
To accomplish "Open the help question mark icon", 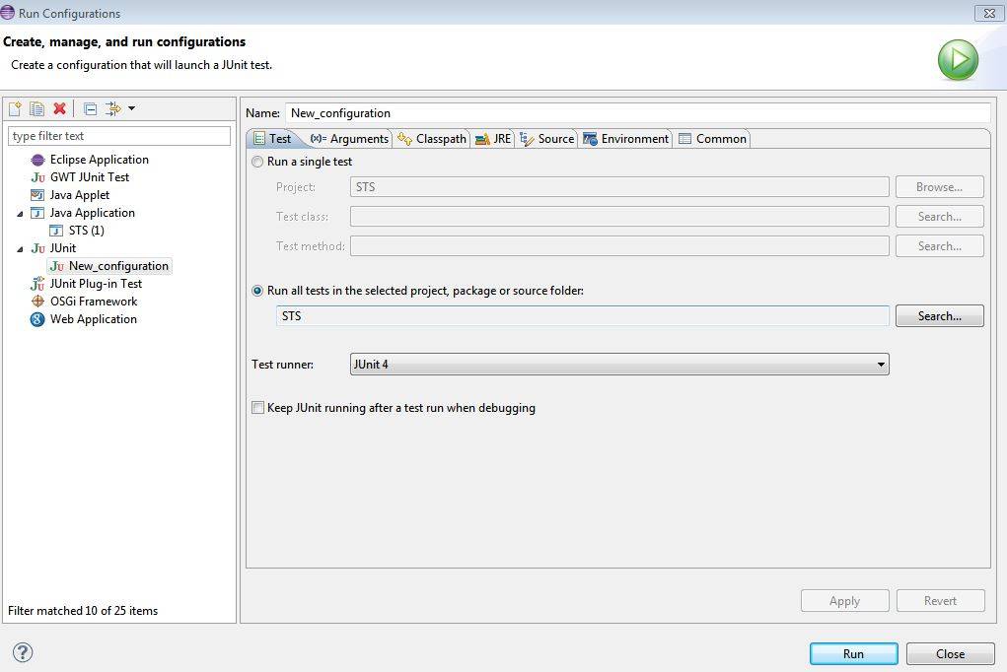I will pos(23,652).
